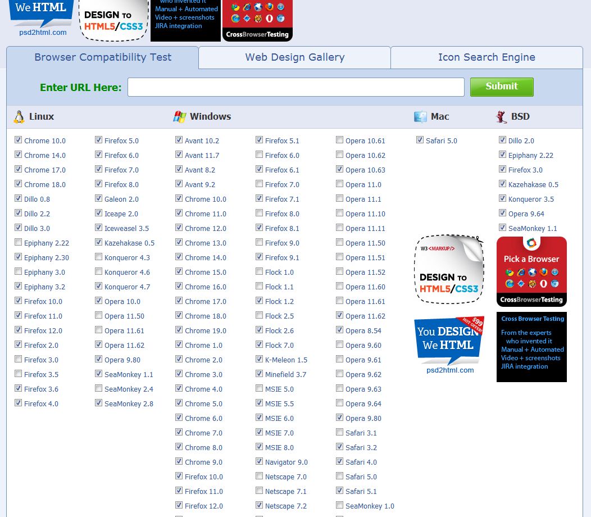Click the BSD devil icon
The image size is (591, 517).
coord(502,116)
